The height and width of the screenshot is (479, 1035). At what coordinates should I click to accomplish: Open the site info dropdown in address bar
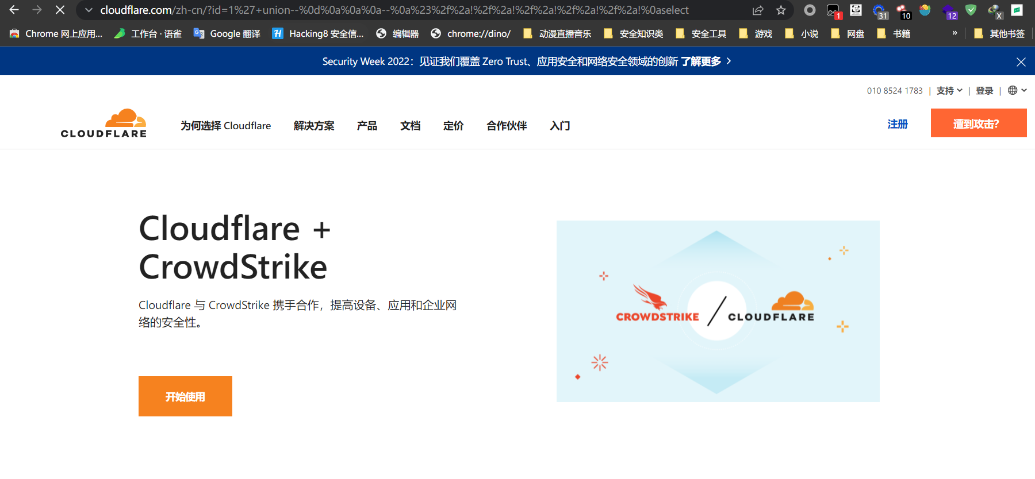(x=89, y=10)
